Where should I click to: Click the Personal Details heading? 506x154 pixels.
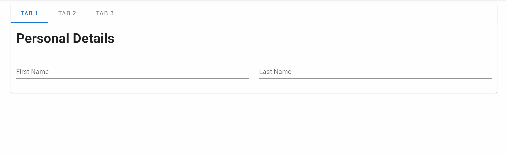point(65,38)
